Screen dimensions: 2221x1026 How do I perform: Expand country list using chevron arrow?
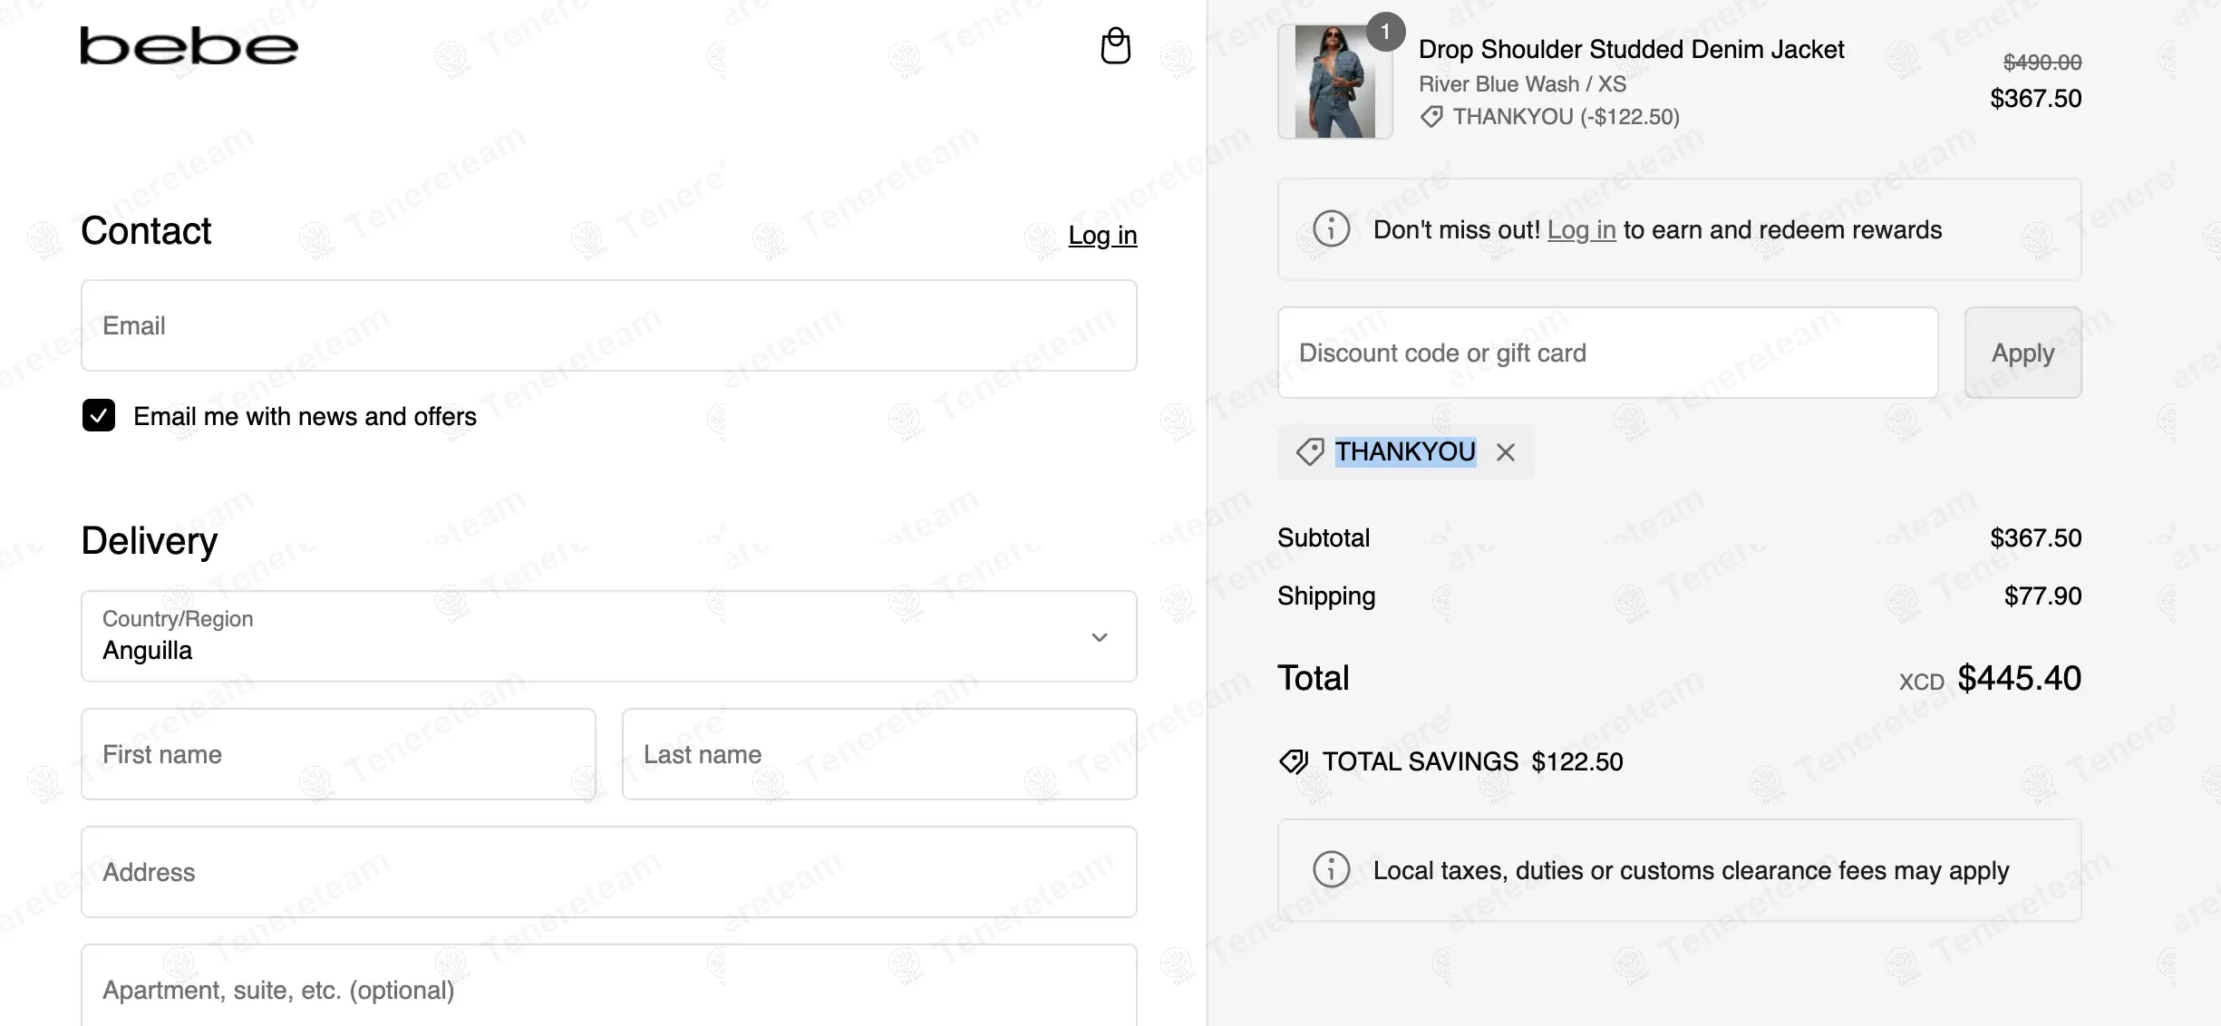(1100, 637)
